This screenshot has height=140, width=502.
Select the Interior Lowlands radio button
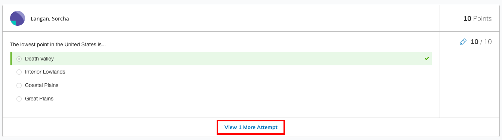click(x=19, y=72)
